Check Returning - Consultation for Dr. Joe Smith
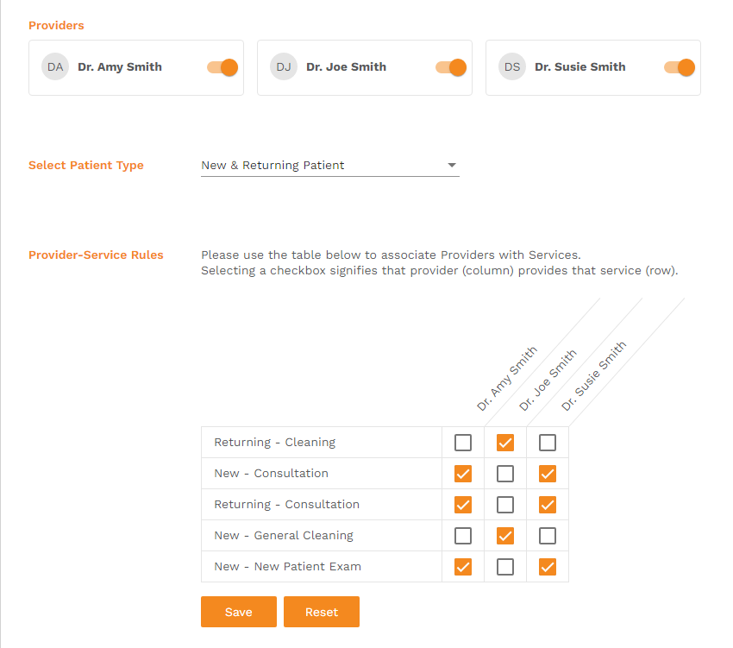The image size is (733, 648). 505,505
